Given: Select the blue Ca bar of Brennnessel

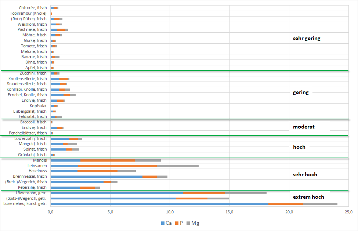Looking at the screenshot, I should pyautogui.click(x=97, y=177).
